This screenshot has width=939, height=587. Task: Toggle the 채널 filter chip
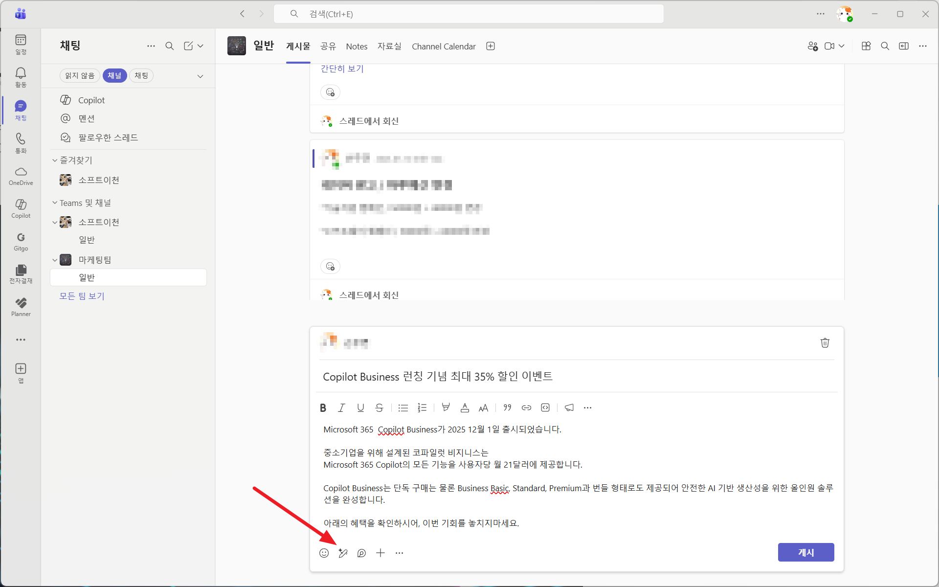tap(114, 75)
